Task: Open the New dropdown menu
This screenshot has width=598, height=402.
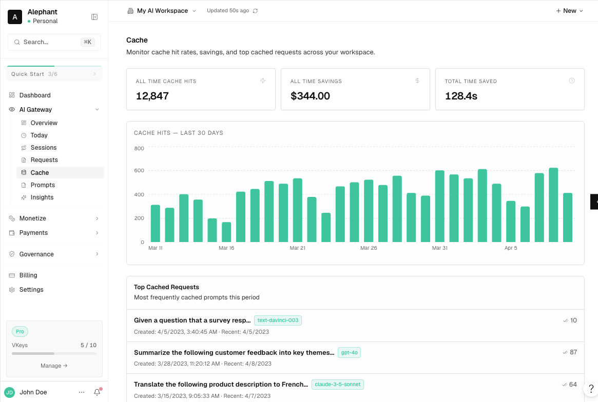Action: [x=569, y=11]
